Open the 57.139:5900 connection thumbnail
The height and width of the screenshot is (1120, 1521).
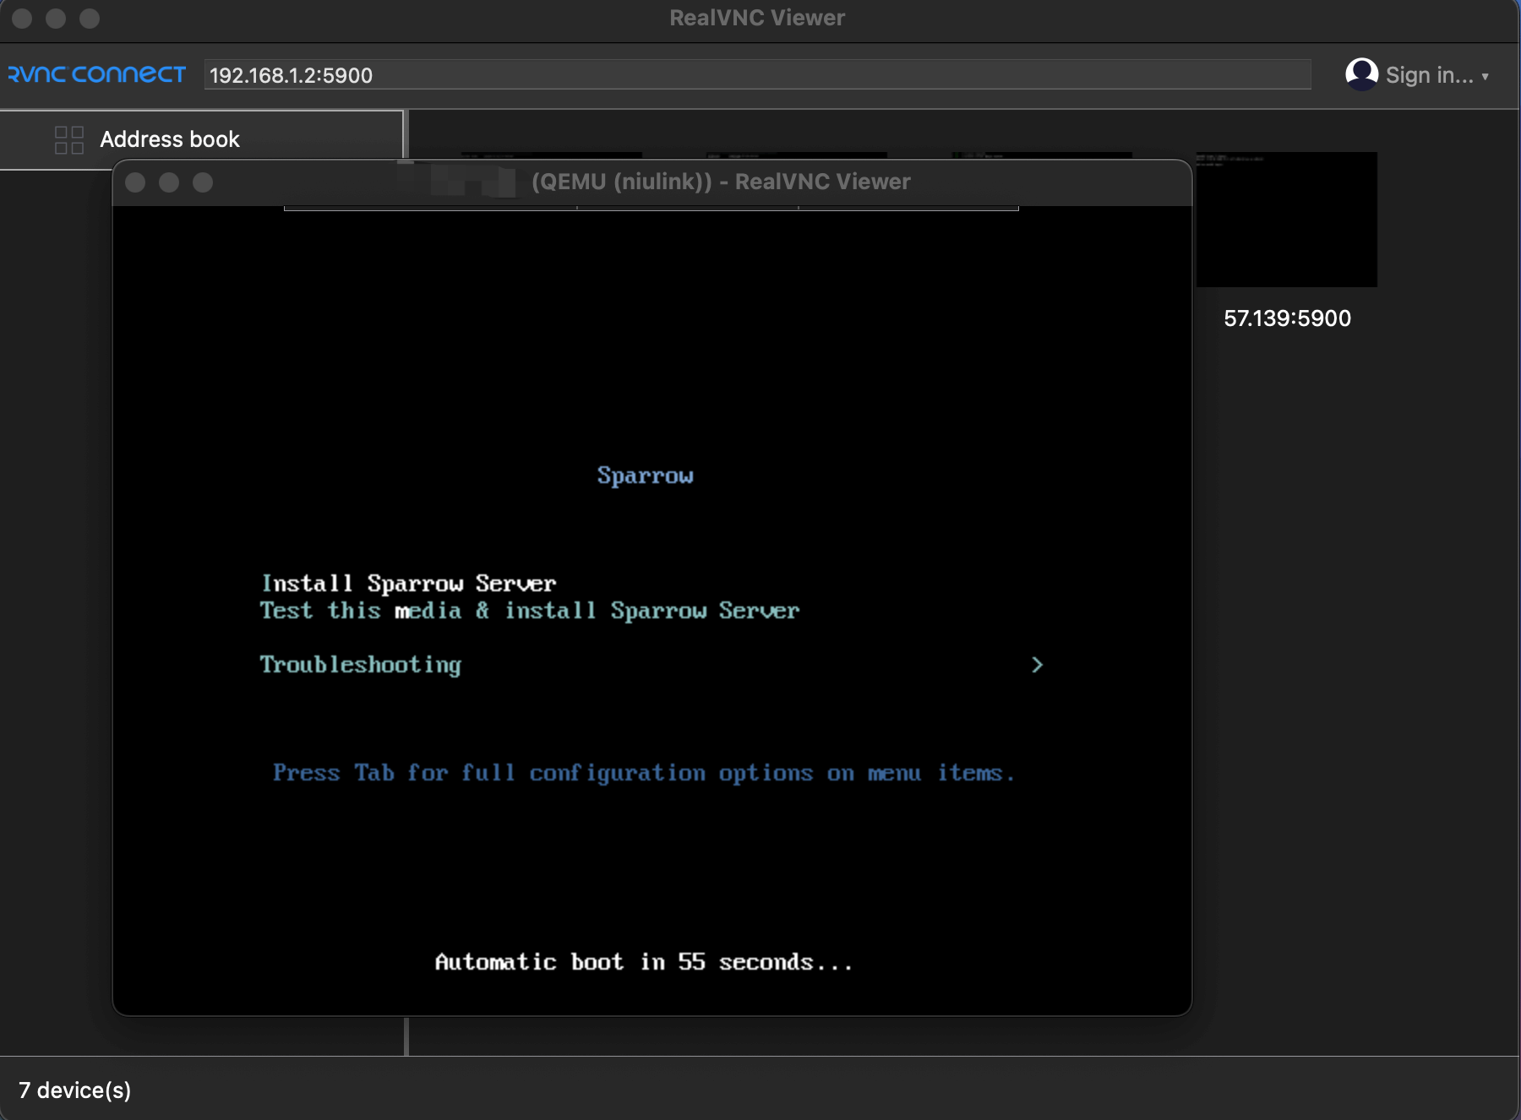[x=1286, y=220]
